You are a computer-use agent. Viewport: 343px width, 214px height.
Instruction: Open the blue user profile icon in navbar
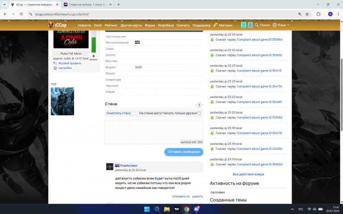(250, 25)
